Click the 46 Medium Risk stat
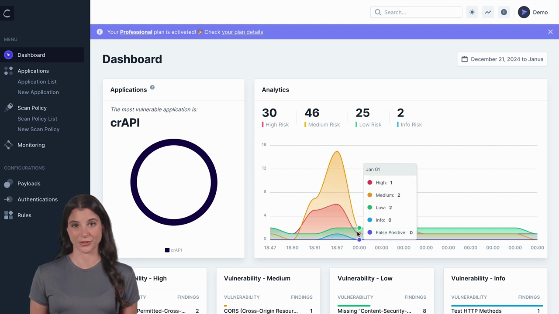This screenshot has height=314, width=559. 322,117
